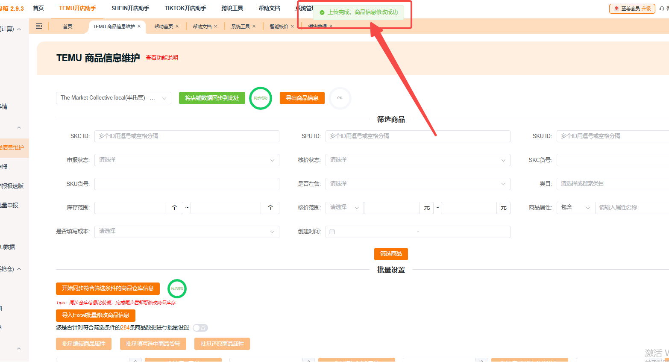Viewport: 669px width, 362px height.
Task: Open the 是否在售 dropdown
Action: (x=417, y=184)
